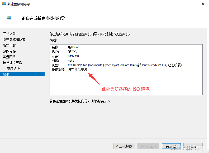
Task: Click the name value 新Ubuntu
Action: click(74, 47)
